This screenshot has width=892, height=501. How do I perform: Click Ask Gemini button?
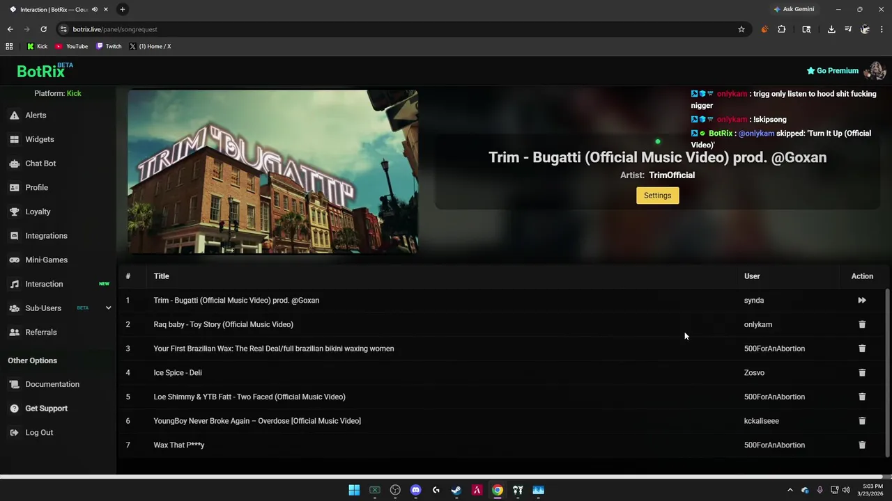tap(793, 9)
